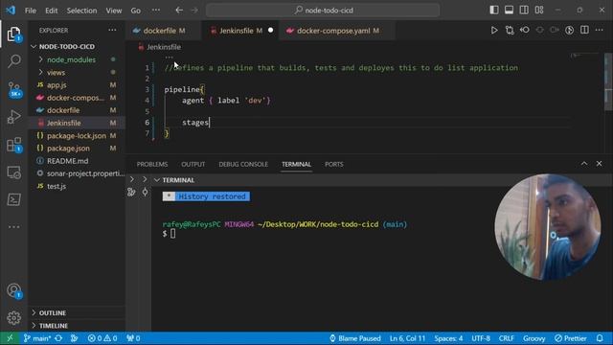Open test.js in the explorer

[77, 186]
